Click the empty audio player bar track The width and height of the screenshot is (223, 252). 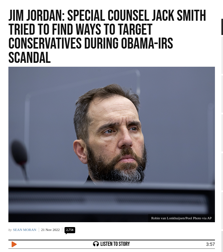point(55,244)
